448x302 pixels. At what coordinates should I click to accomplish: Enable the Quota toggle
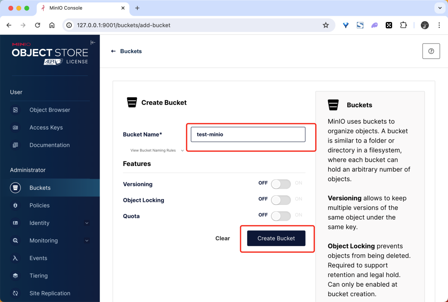(281, 216)
